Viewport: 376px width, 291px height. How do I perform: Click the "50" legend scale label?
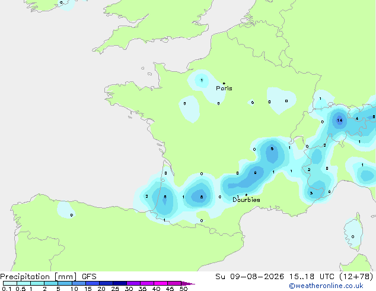point(183,289)
